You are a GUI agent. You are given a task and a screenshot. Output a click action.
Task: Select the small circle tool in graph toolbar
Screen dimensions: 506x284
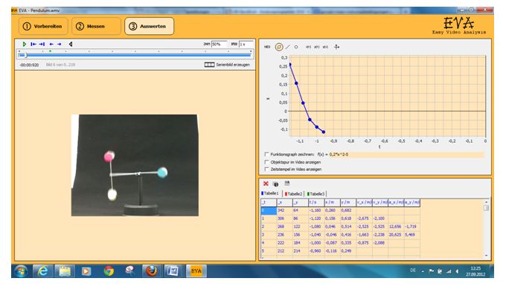pos(296,47)
